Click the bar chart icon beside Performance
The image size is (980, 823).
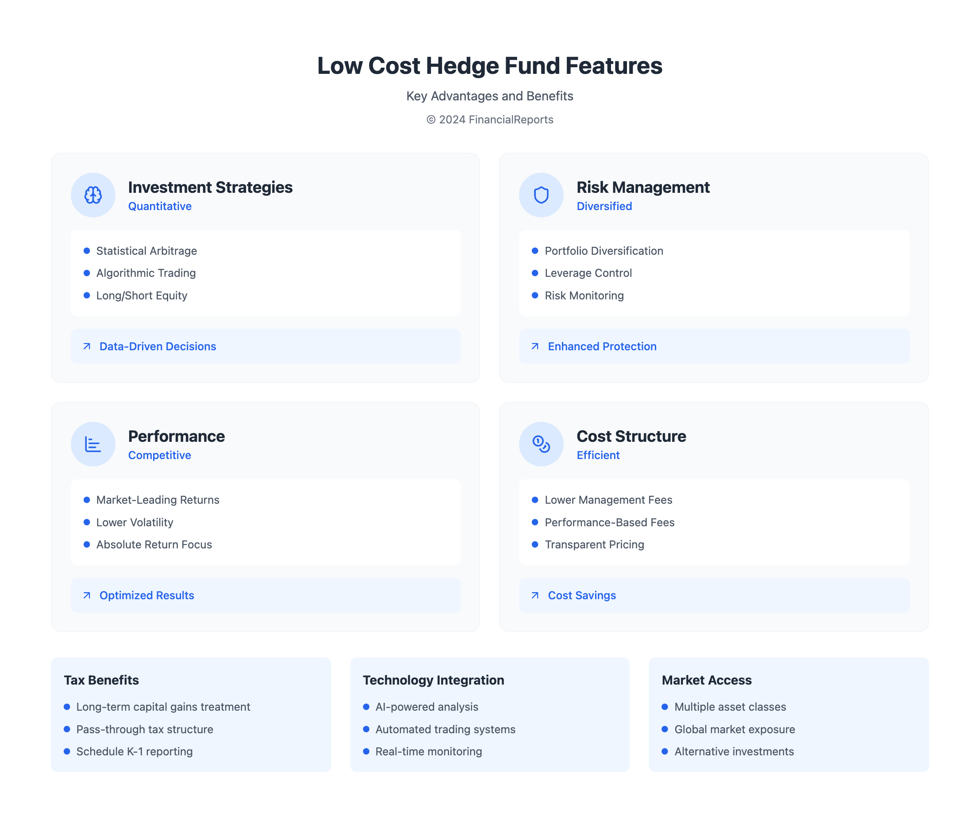click(x=93, y=444)
